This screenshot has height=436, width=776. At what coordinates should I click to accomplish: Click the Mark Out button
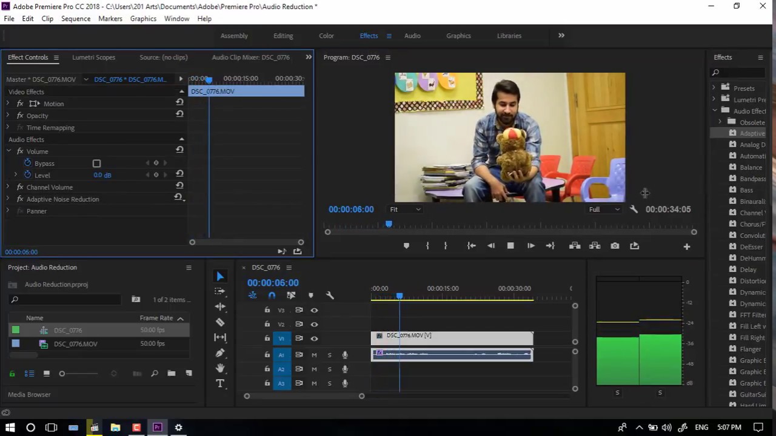tap(446, 246)
